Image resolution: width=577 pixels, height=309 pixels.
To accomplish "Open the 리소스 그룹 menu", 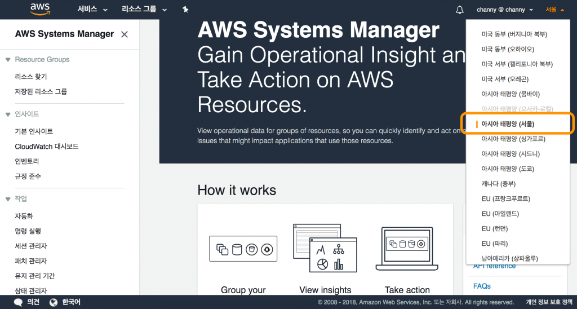I will 144,10.
